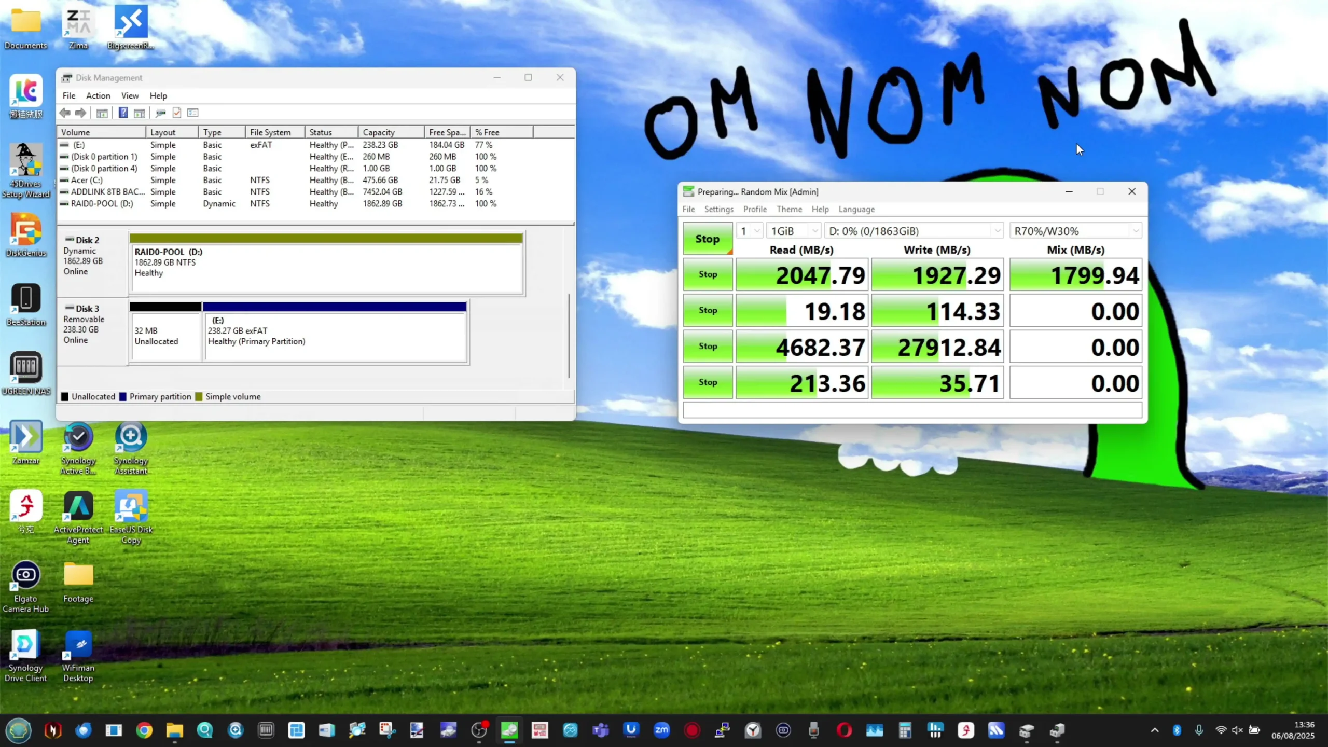Open Profile menu in CrystalDiskMark
The image size is (1328, 747).
pyautogui.click(x=755, y=210)
